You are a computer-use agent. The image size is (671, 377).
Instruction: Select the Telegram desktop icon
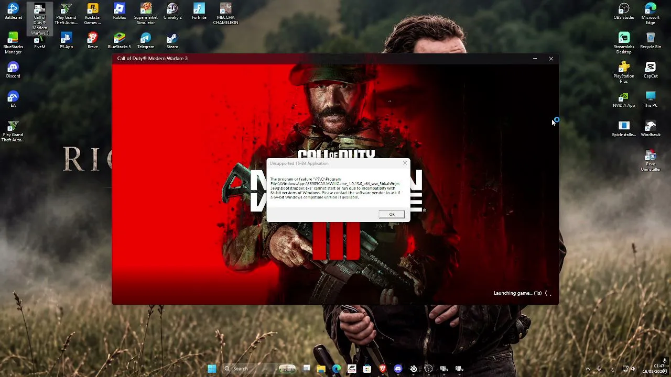tap(146, 41)
